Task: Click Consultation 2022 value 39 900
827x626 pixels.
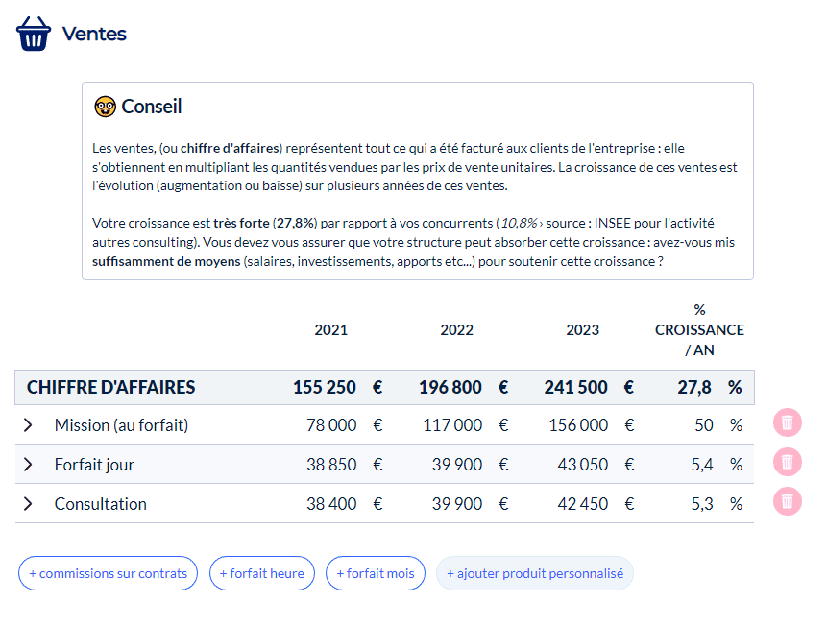Action: pos(457,504)
